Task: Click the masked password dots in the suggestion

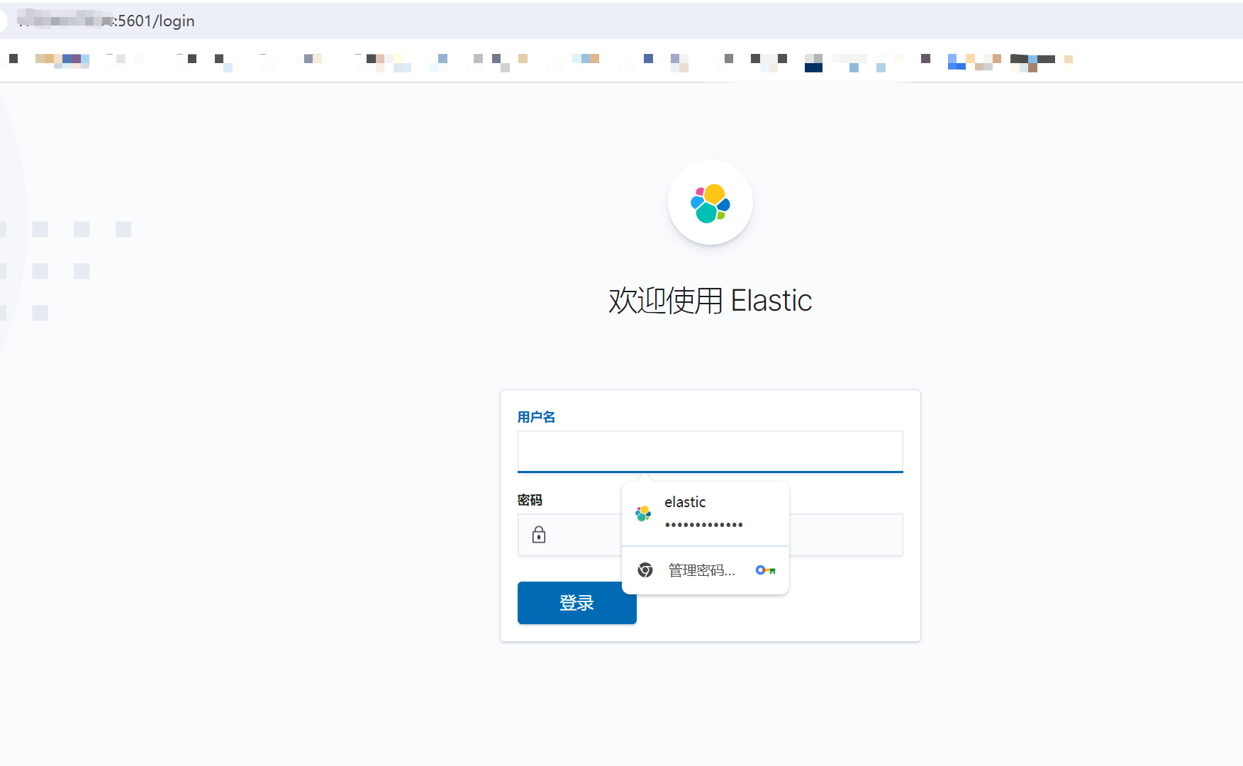Action: [704, 525]
